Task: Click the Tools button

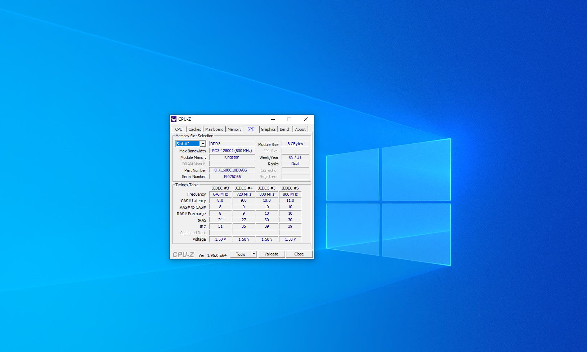Action: click(241, 254)
